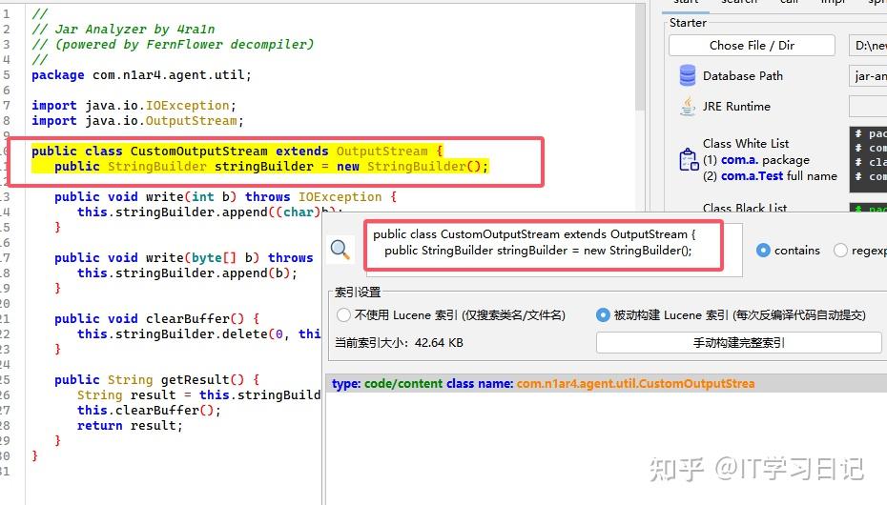The width and height of the screenshot is (887, 505).
Task: Select the contains radio option
Action: click(763, 251)
